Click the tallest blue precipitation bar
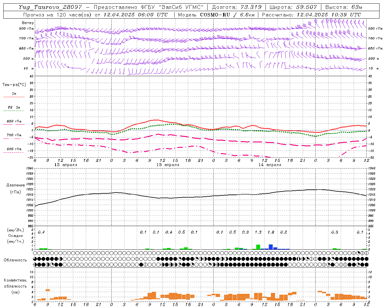Image resolution: width=384 pixels, height=307 pixels. coord(271,247)
